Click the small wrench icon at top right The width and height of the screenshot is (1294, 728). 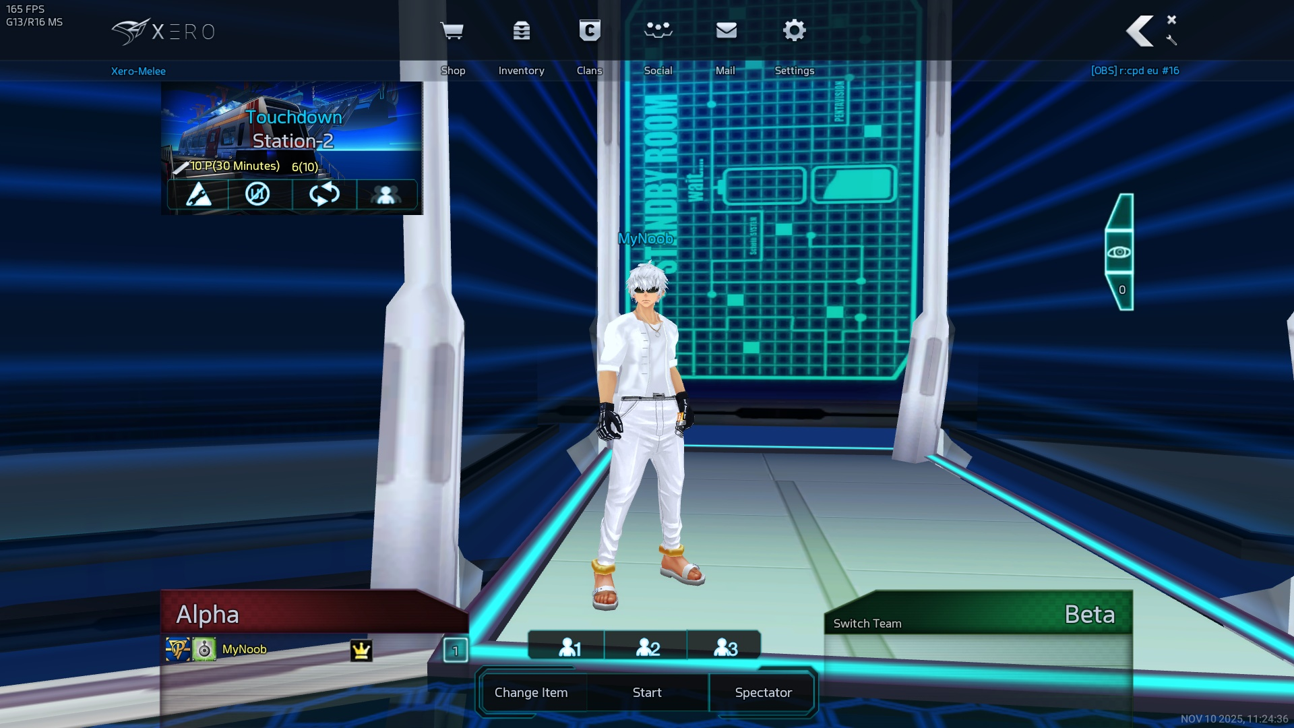click(x=1171, y=40)
